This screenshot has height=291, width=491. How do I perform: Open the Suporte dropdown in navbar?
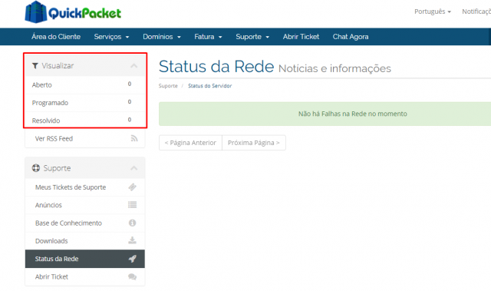pyautogui.click(x=252, y=37)
